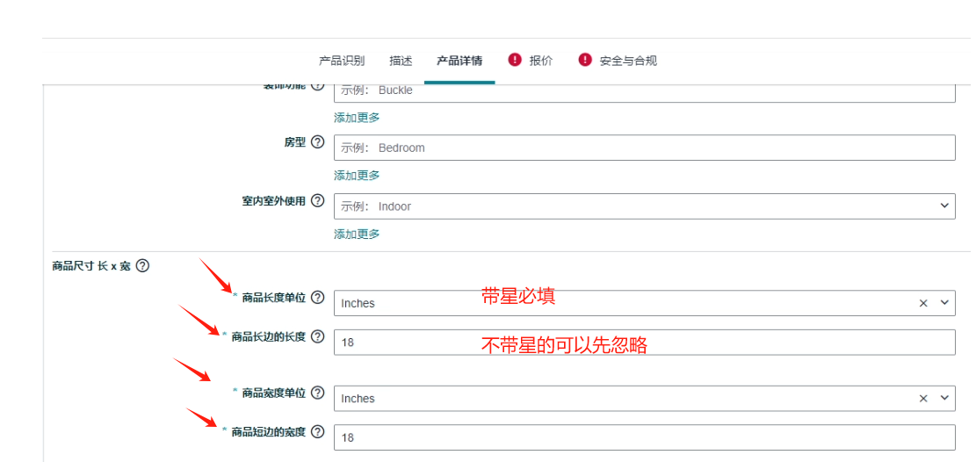Click the help icon next to 商品宽度单位

click(317, 393)
